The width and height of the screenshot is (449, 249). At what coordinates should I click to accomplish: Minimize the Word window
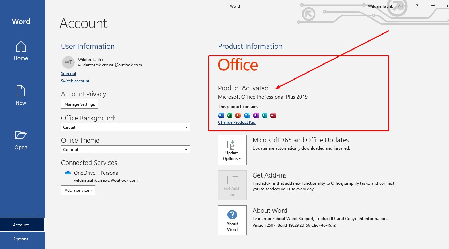tap(433, 6)
